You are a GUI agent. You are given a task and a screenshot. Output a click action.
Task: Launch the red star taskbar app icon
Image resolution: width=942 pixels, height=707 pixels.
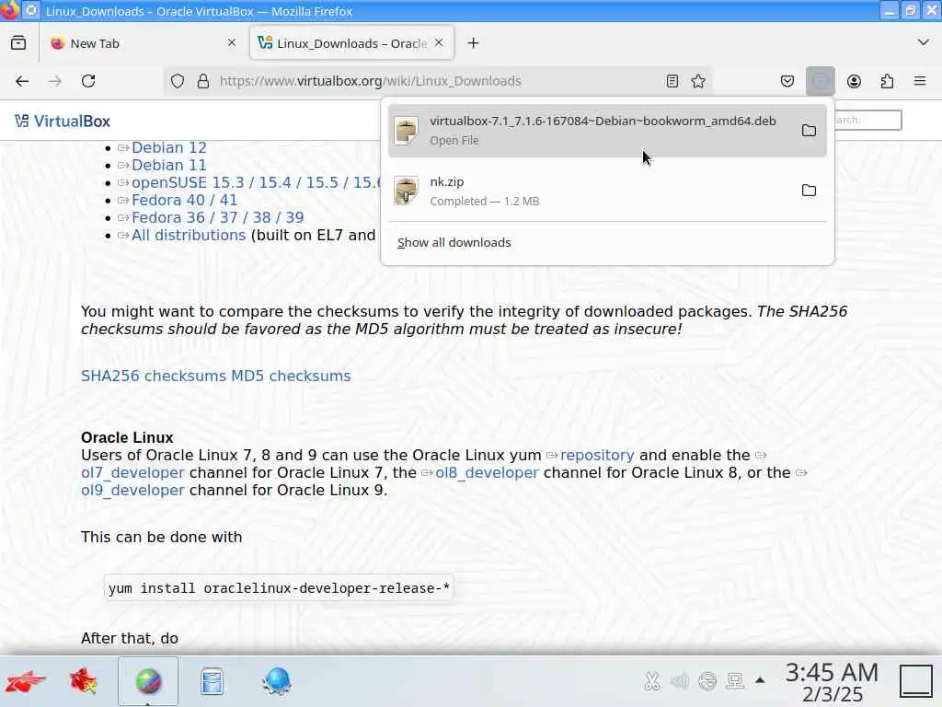tap(84, 681)
